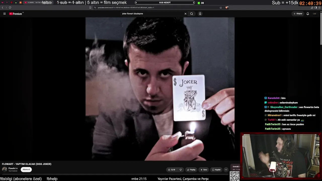
Task: Go back in browser history
Action: click(x=3, y=8)
